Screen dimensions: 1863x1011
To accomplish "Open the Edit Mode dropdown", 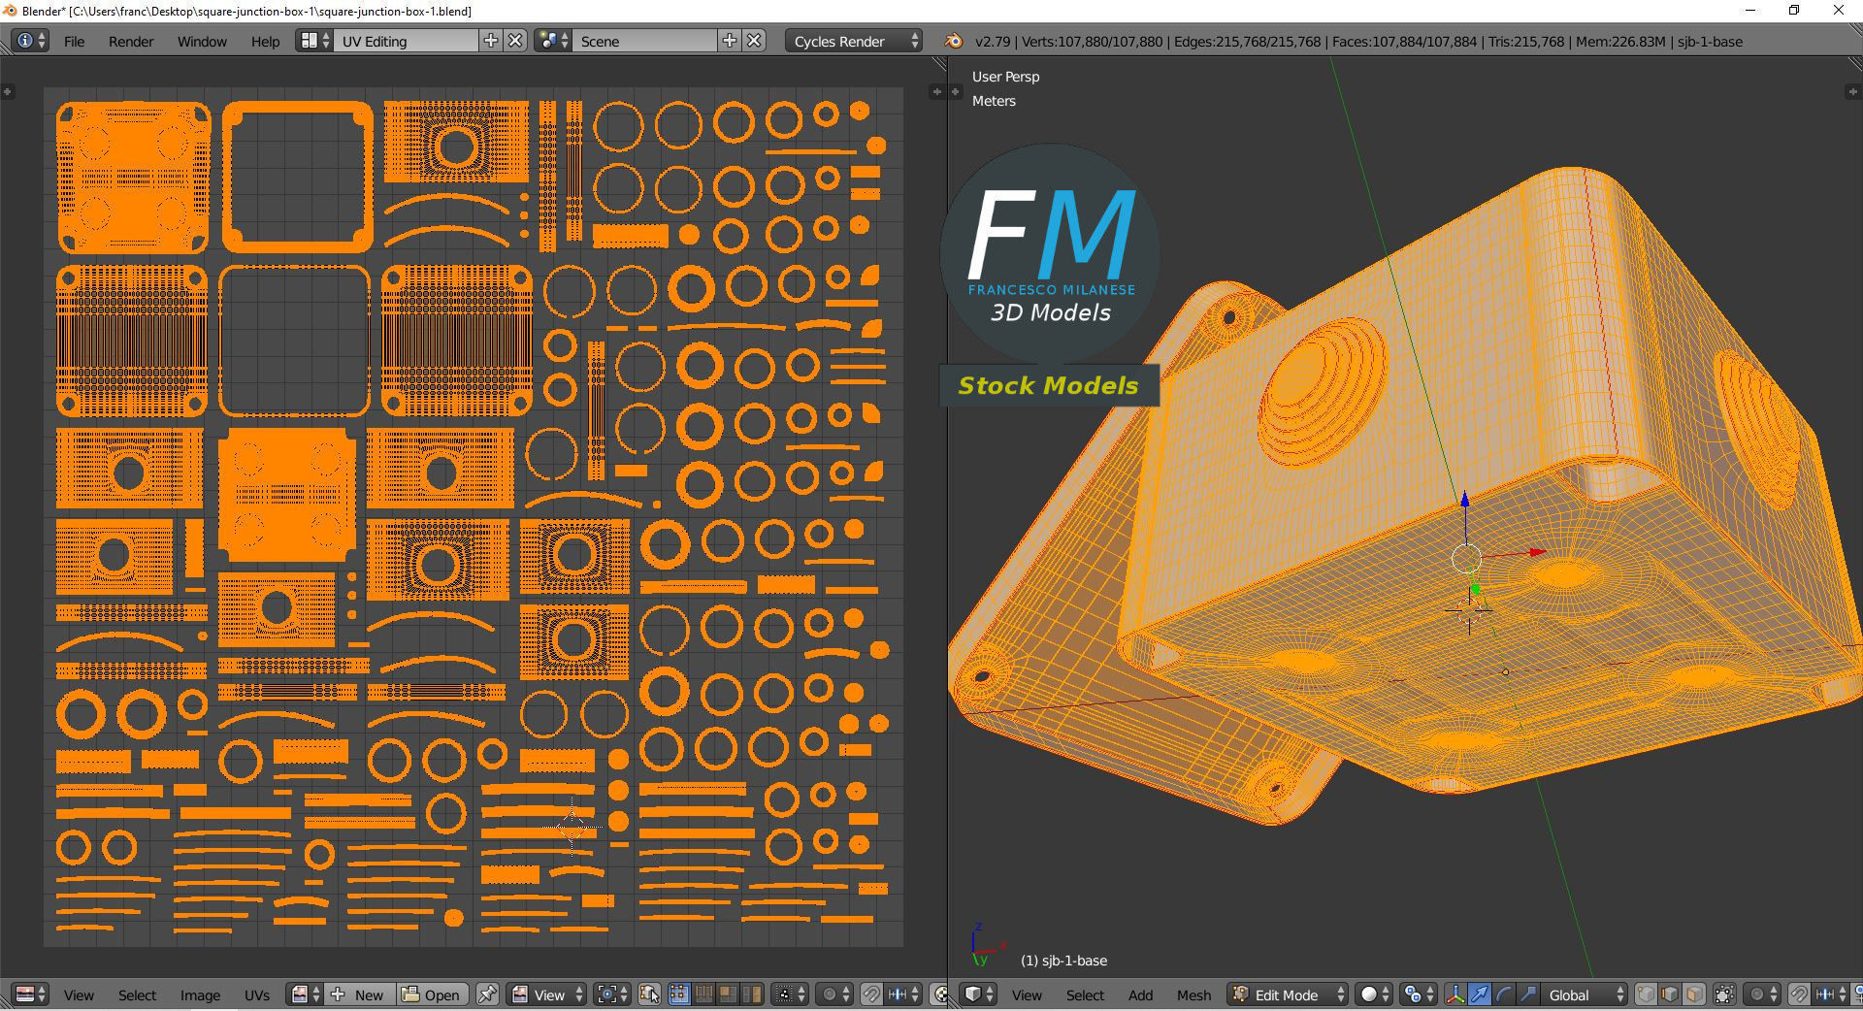I will tap(1288, 995).
